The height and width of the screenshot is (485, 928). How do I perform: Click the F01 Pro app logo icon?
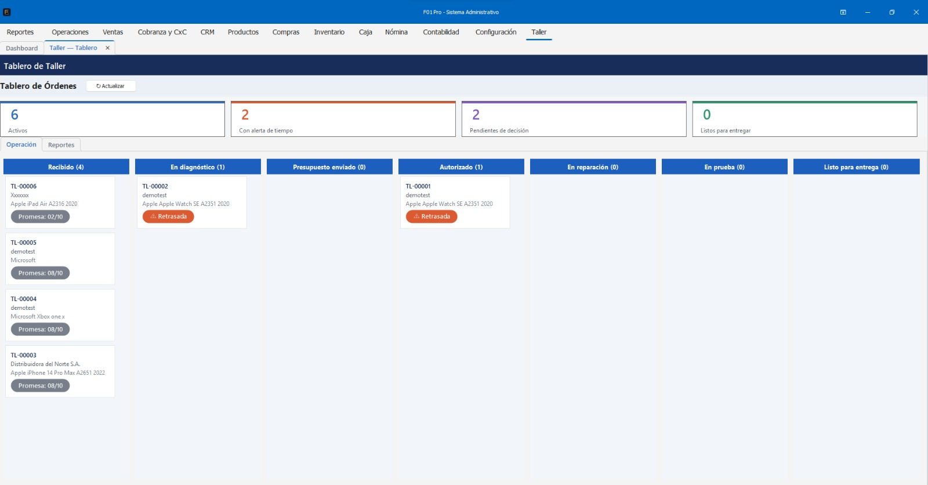point(7,12)
